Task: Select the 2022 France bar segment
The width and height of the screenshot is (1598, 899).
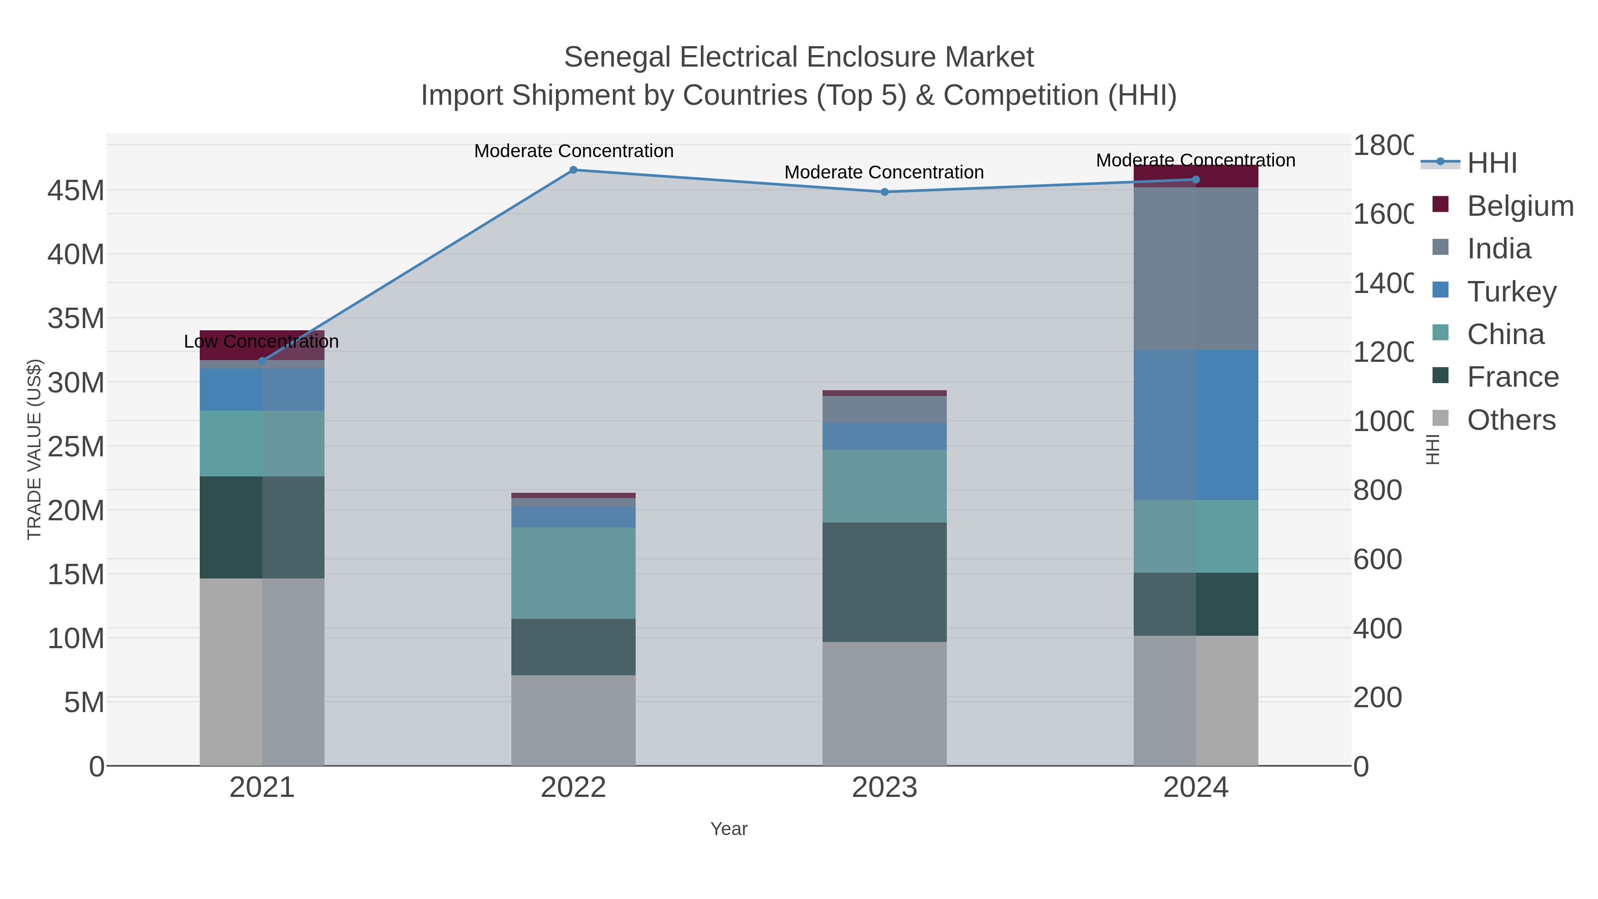Action: coord(573,647)
